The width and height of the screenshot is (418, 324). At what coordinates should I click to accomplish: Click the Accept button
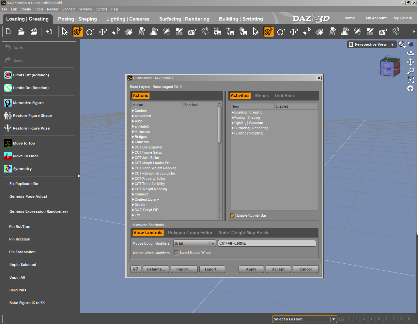click(278, 269)
